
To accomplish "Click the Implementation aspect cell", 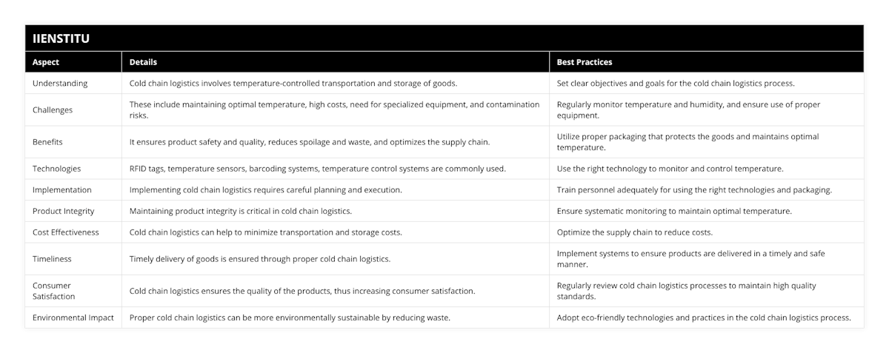I will tap(62, 190).
